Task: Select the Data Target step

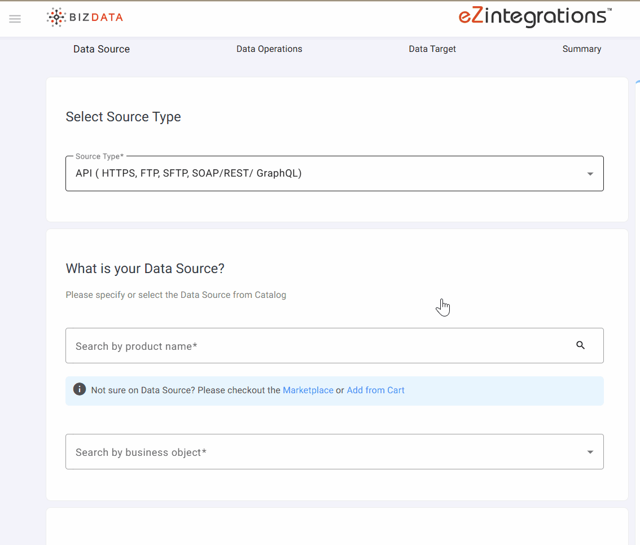Action: pyautogui.click(x=432, y=49)
